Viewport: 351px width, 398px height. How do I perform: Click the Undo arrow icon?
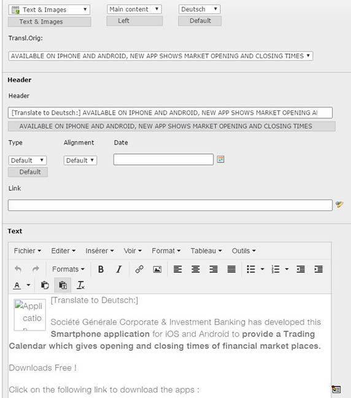coord(18,269)
